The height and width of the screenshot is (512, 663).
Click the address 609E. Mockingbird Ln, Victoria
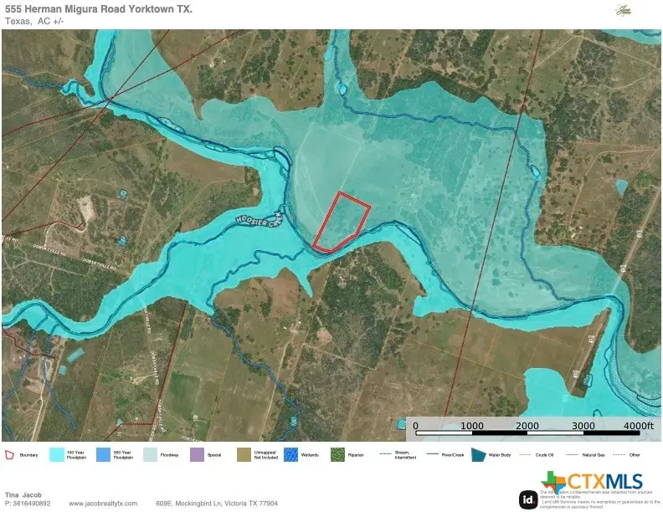tap(217, 504)
